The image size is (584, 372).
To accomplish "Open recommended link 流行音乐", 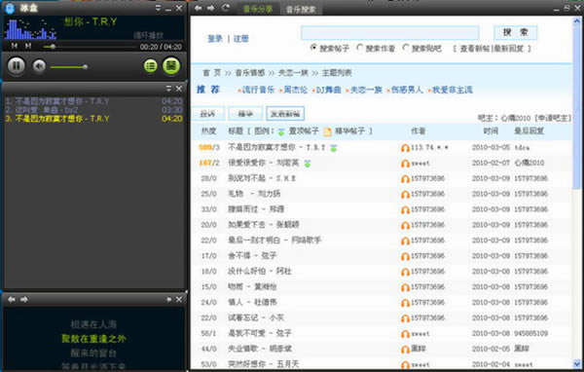I will (x=258, y=90).
